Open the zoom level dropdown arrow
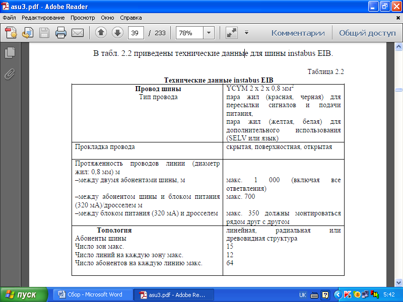Viewport: 403px width, 302px height. (x=209, y=33)
